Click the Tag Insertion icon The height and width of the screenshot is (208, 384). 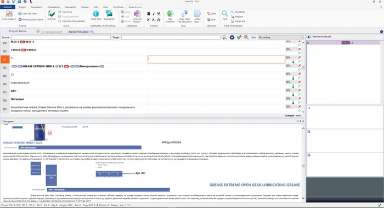point(170,16)
